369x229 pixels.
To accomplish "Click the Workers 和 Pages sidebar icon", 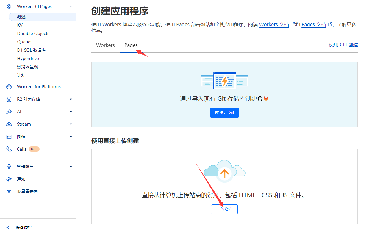I will tap(9, 6).
